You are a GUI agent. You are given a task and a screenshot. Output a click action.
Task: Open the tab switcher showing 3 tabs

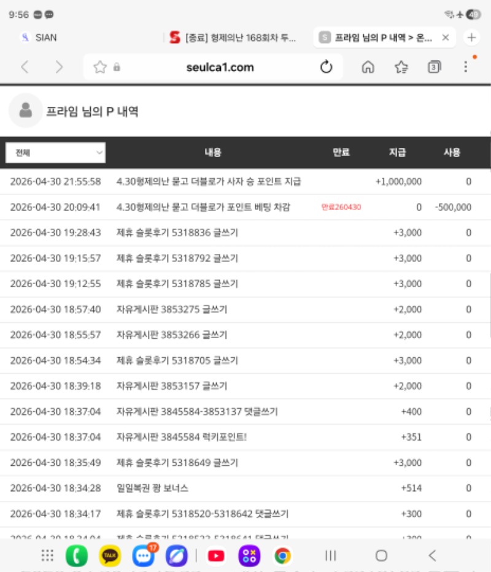pos(435,68)
